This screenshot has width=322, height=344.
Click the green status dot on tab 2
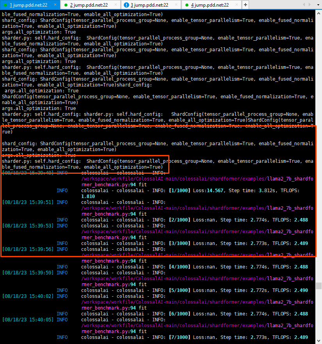click(65, 5)
